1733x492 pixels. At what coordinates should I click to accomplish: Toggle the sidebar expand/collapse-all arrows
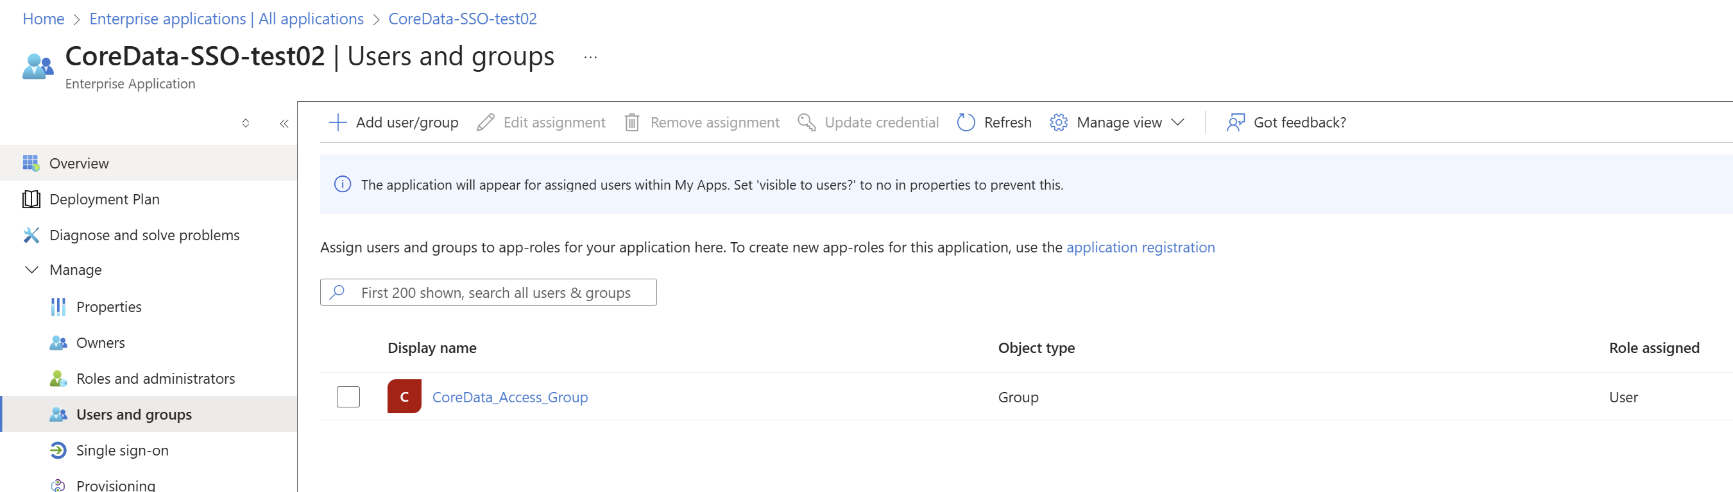(246, 124)
